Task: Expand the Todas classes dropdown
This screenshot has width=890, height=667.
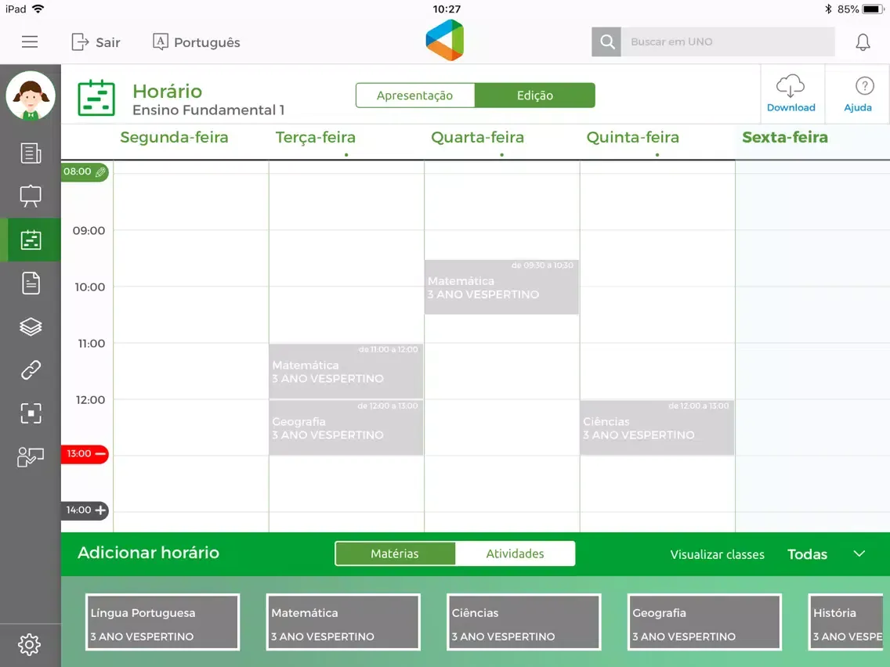Action: (x=827, y=554)
